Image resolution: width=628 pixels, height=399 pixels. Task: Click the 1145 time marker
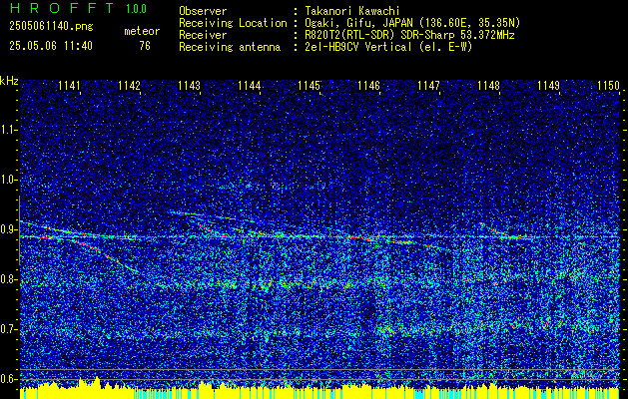click(310, 86)
